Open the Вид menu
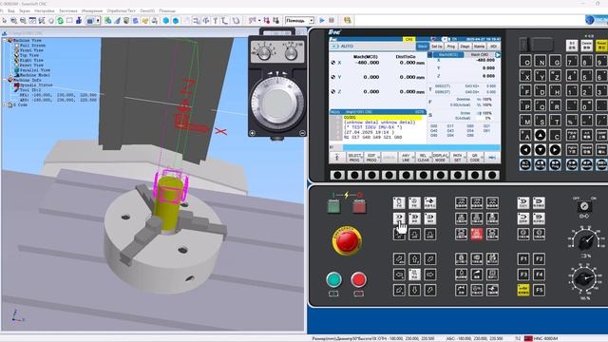The height and width of the screenshot is (342, 608). pyautogui.click(x=11, y=10)
